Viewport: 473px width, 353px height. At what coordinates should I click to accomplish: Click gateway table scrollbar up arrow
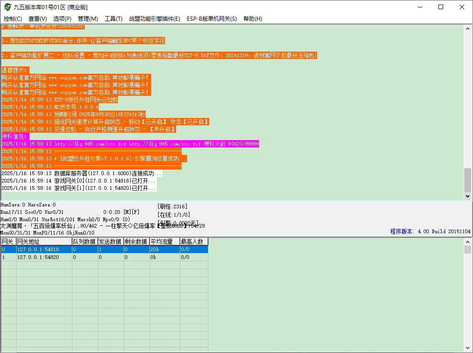467,242
